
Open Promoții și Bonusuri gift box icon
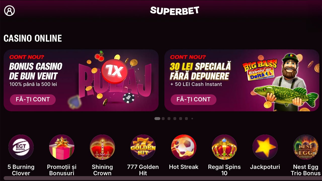pos(62,147)
